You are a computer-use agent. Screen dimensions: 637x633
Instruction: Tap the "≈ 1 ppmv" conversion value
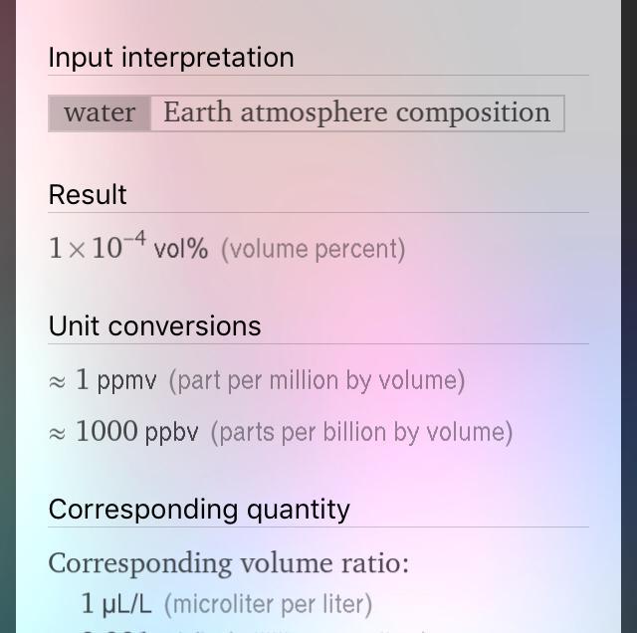click(103, 380)
